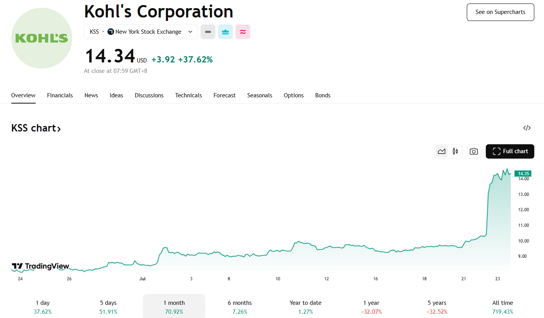Select the 5 years time range
Image resolution: width=544 pixels, height=318 pixels.
coord(437,307)
